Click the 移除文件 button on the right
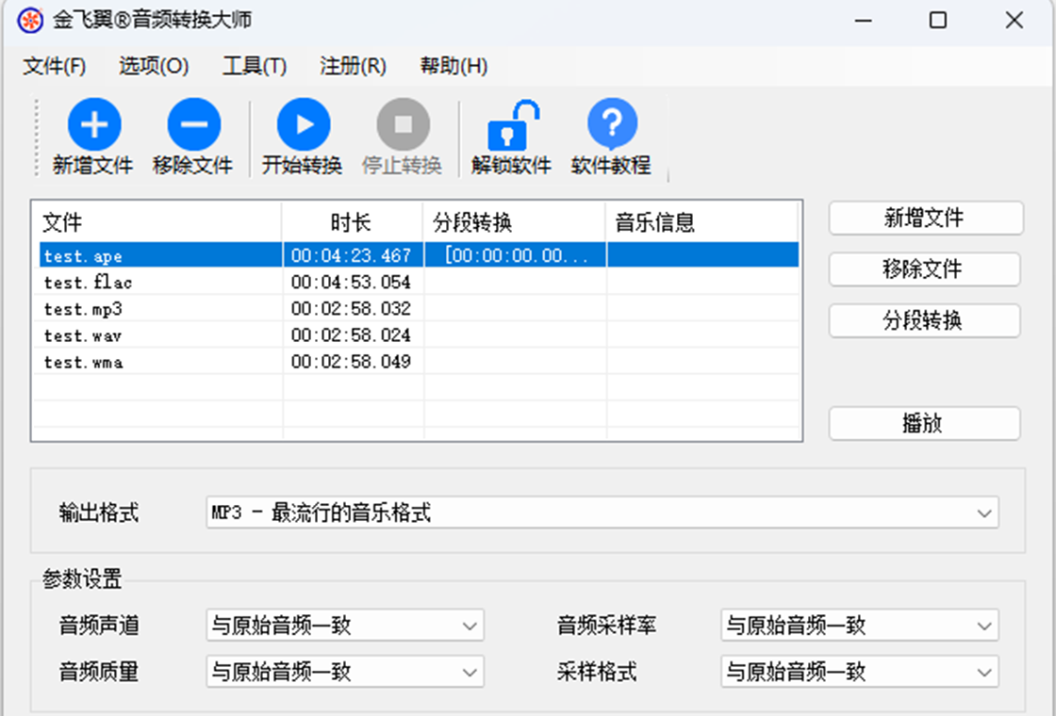Image resolution: width=1056 pixels, height=716 pixels. (x=925, y=269)
